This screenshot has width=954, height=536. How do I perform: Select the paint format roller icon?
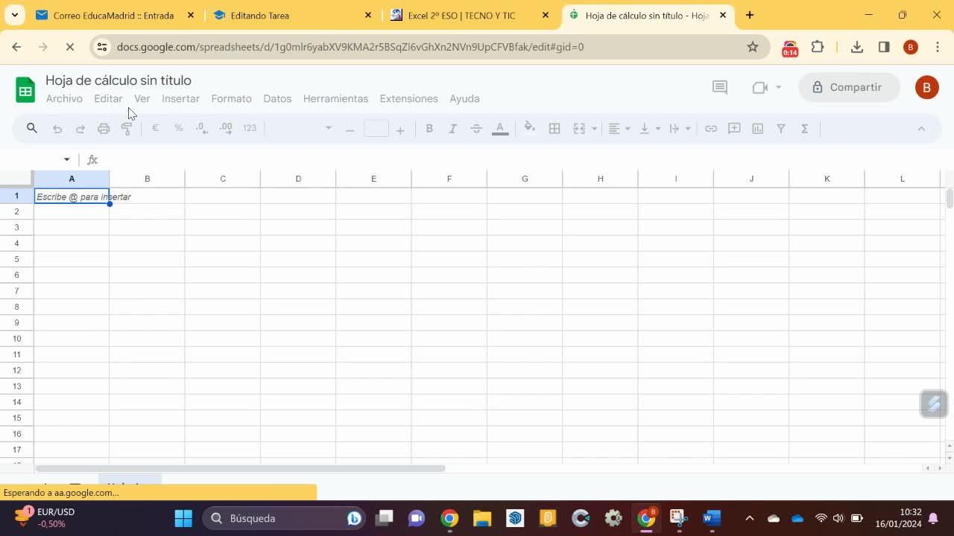127,129
